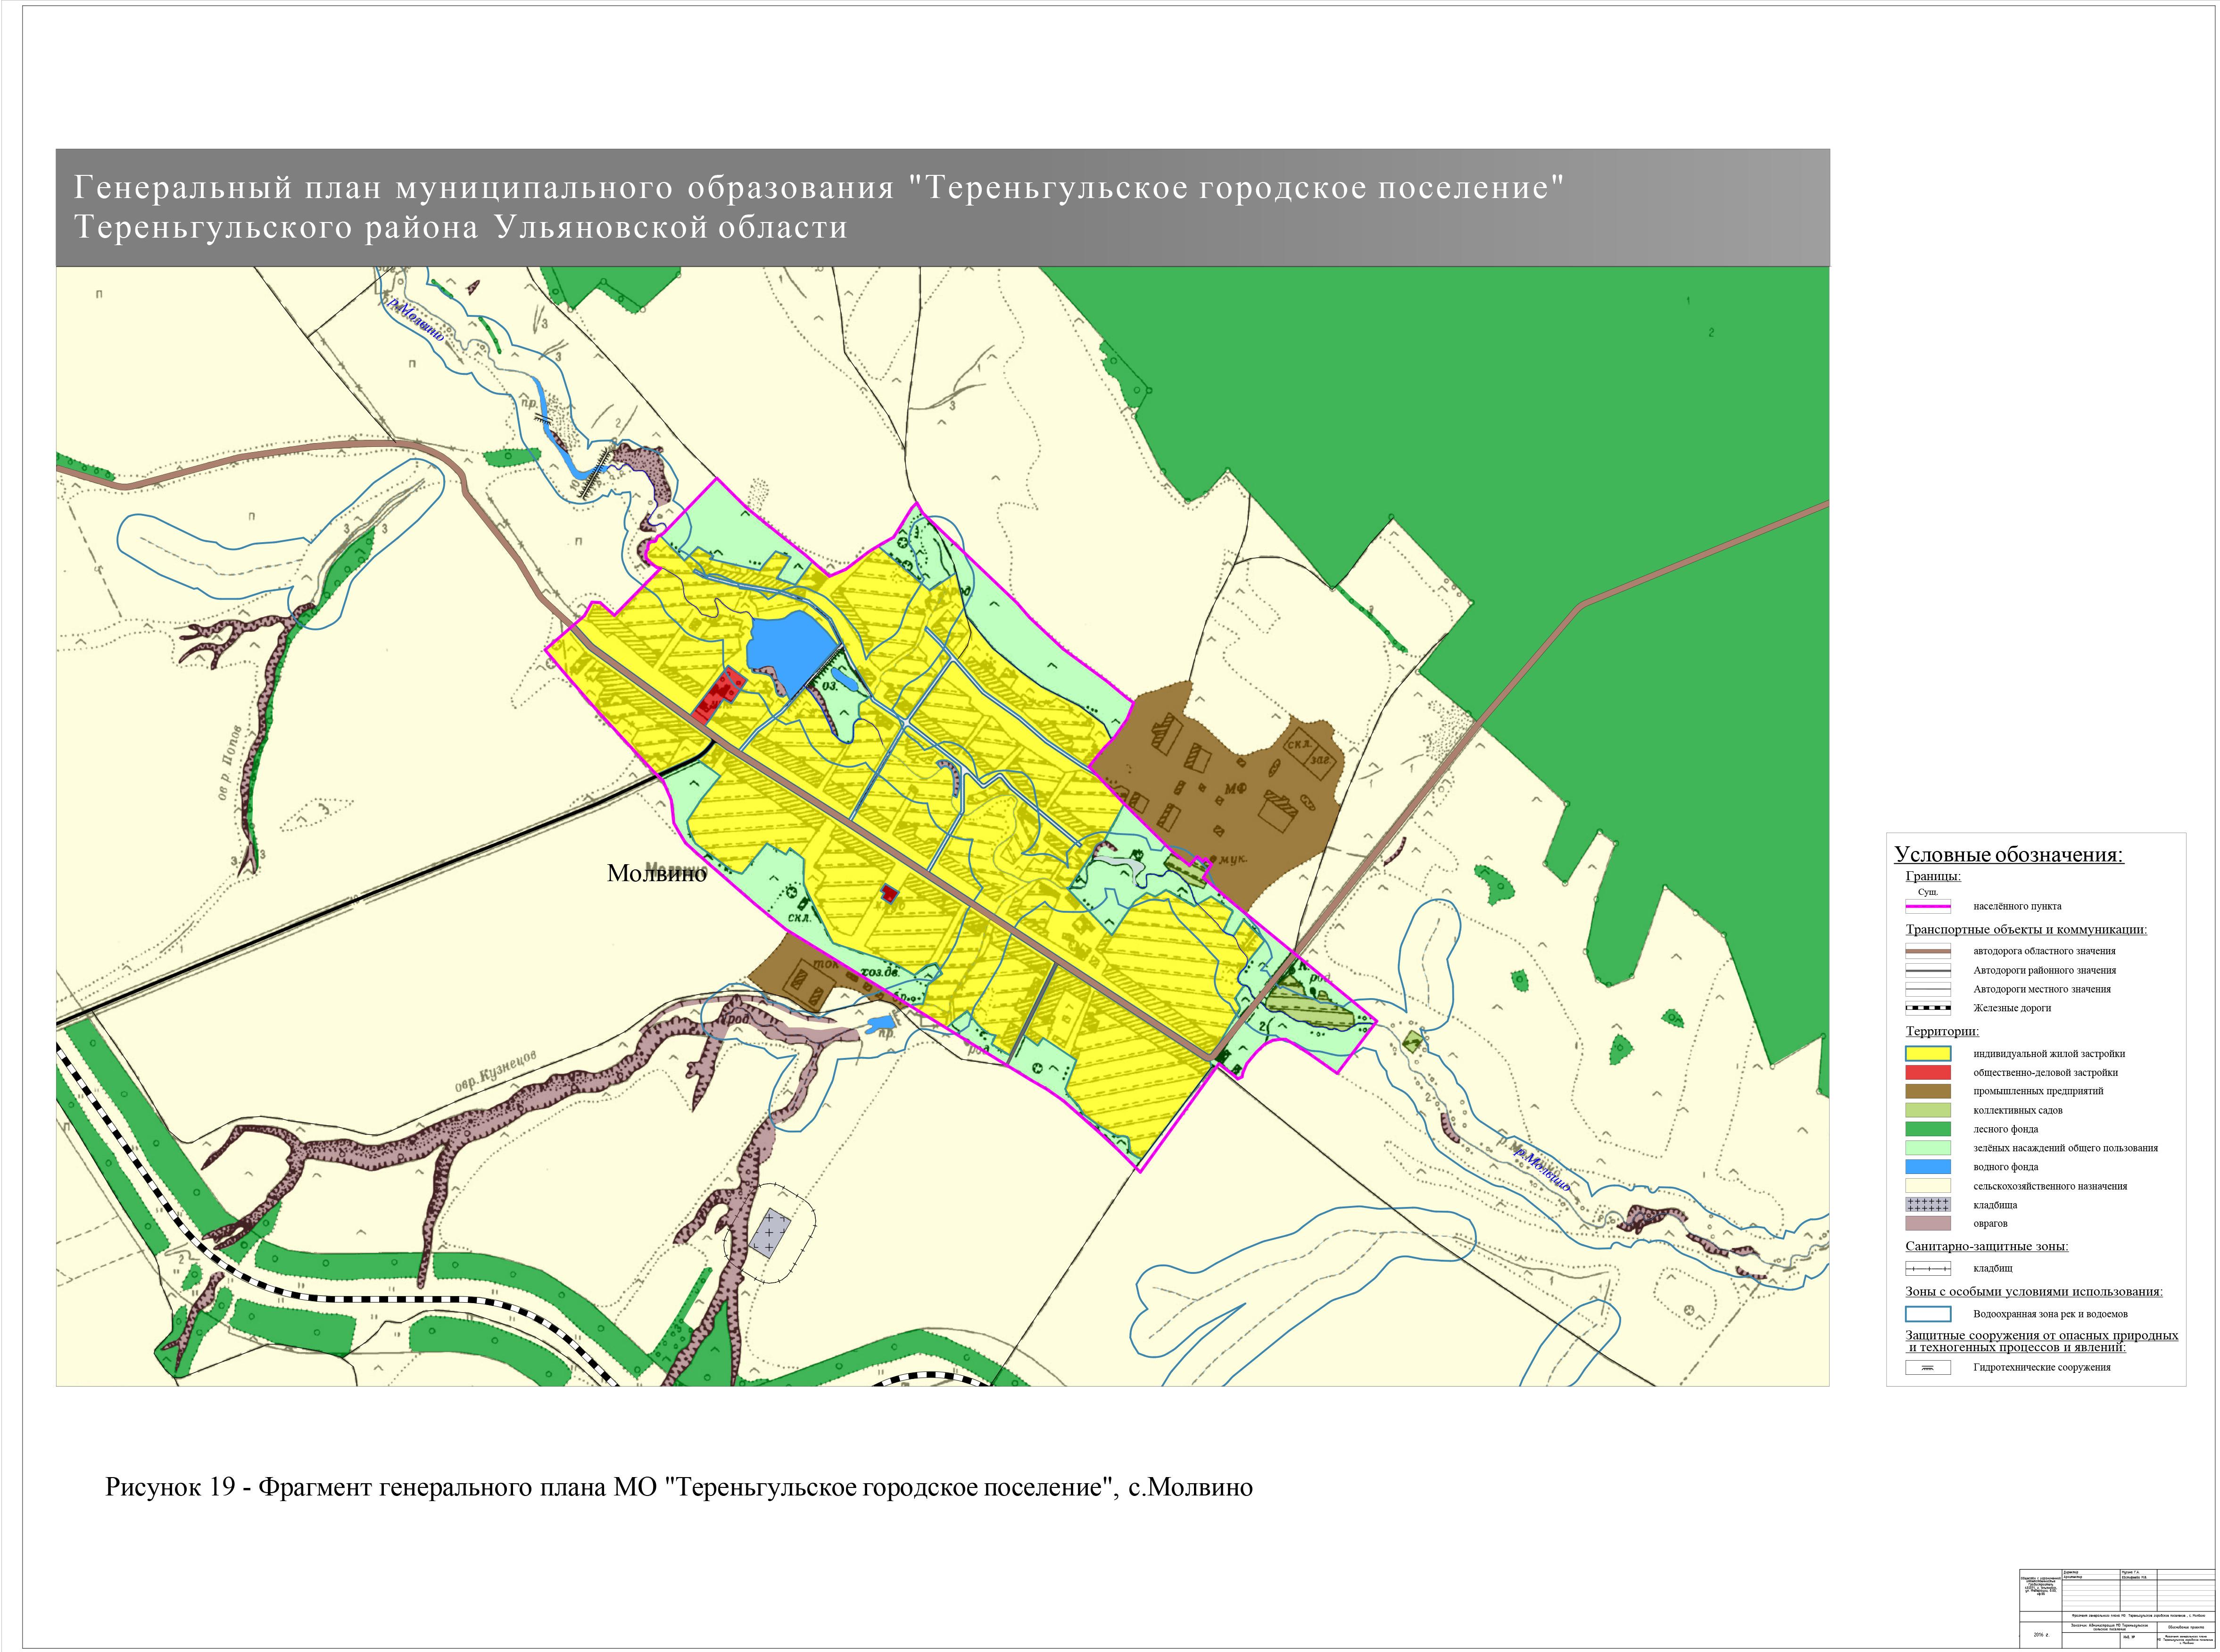The height and width of the screenshot is (1652, 2220).
Task: Click the 'Железные дороги' dashed legend symbol
Action: point(1928,1008)
